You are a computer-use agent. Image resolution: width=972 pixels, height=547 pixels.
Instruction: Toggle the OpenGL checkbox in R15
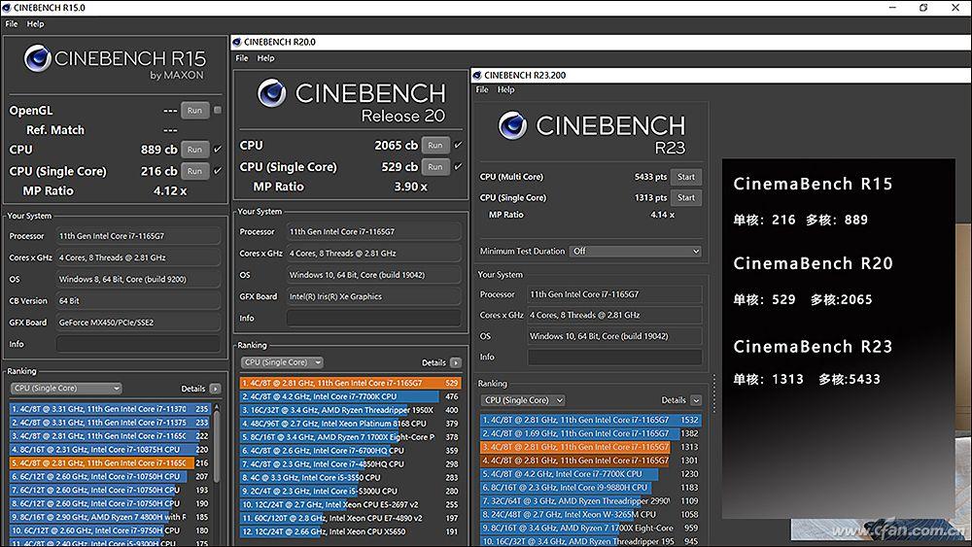[x=218, y=110]
